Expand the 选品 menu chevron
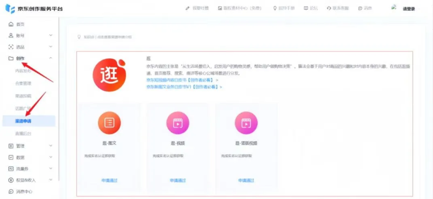The image size is (433, 199). click(x=51, y=47)
